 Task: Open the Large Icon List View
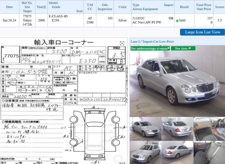[202, 32]
